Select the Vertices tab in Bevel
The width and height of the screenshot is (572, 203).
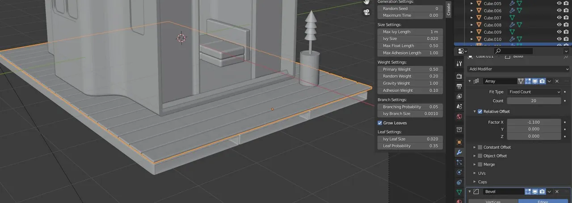click(x=493, y=201)
